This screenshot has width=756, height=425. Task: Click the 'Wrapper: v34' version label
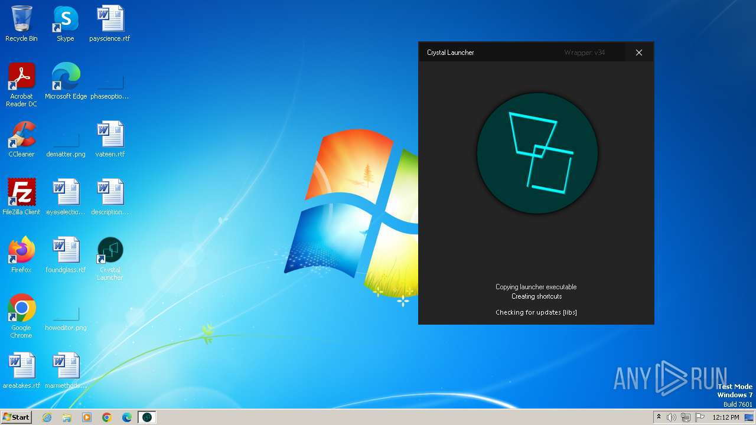click(x=585, y=53)
